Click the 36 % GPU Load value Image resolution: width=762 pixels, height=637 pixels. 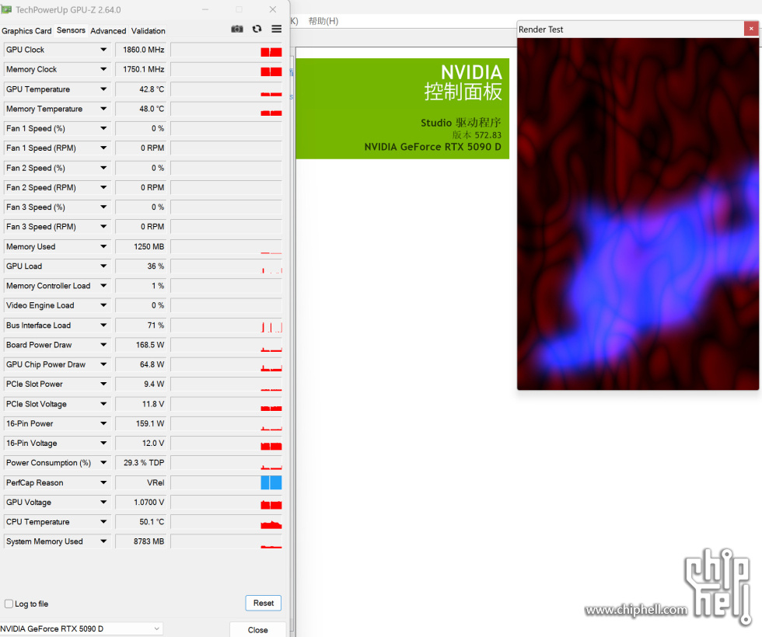pos(141,266)
